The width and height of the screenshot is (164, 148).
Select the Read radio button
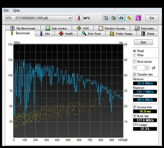[x=135, y=51]
